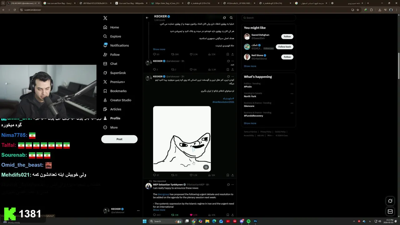Click the @ecrgroup mention link

tap(163, 194)
